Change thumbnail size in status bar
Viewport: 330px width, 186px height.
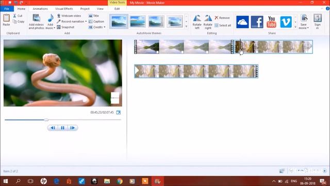282,171
